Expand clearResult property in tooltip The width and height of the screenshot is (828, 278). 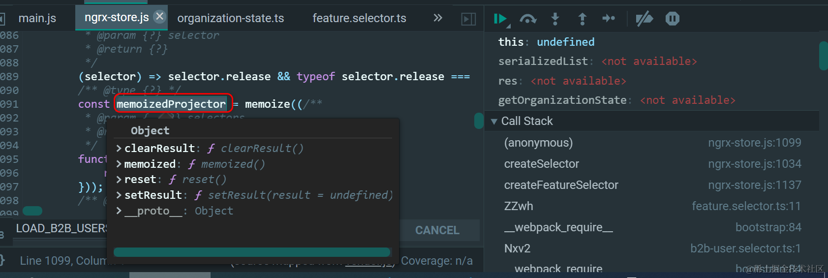pos(119,149)
